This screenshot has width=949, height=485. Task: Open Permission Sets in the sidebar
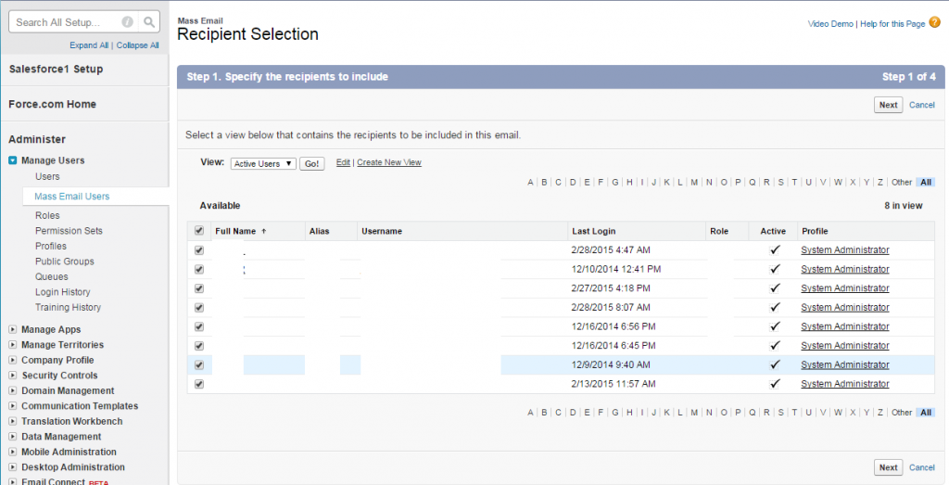[69, 231]
